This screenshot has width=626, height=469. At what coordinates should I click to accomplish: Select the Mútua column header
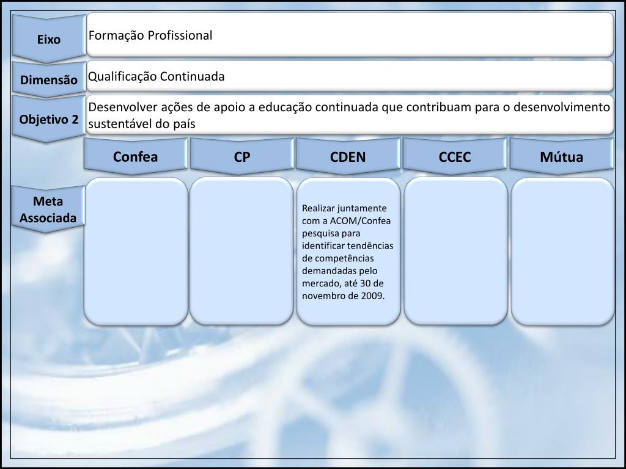pyautogui.click(x=561, y=156)
